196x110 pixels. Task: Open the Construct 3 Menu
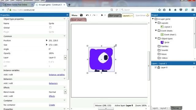click(x=74, y=15)
